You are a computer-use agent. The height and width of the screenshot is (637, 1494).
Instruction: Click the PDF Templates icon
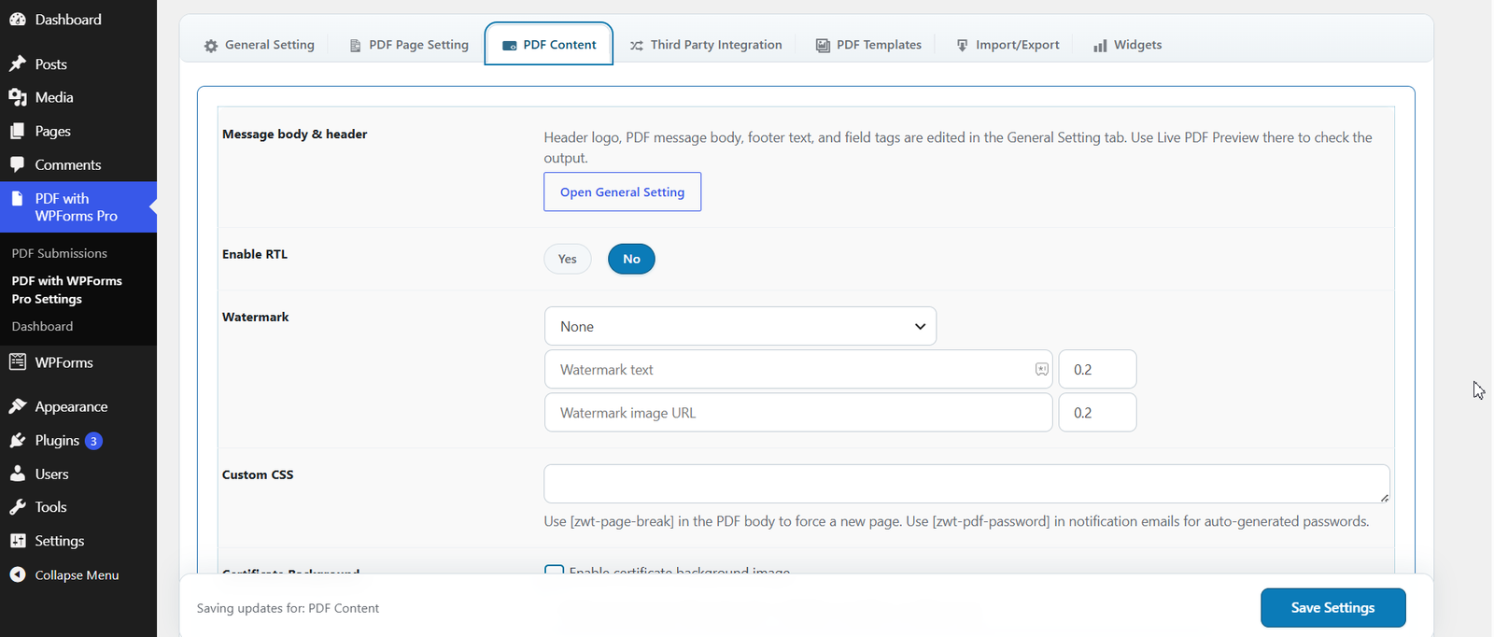tap(823, 45)
